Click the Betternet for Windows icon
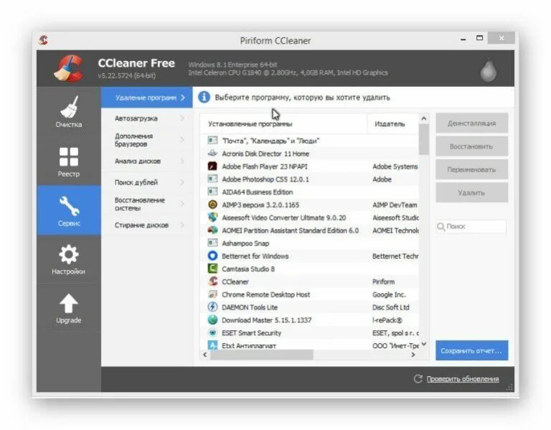This screenshot has height=430, width=551. [212, 256]
